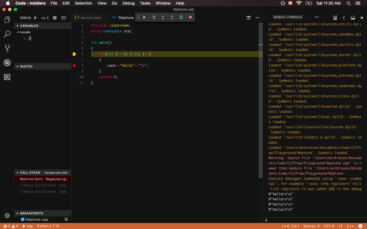Click the Step Out icon
The width and height of the screenshot is (367, 229).
tap(172, 17)
